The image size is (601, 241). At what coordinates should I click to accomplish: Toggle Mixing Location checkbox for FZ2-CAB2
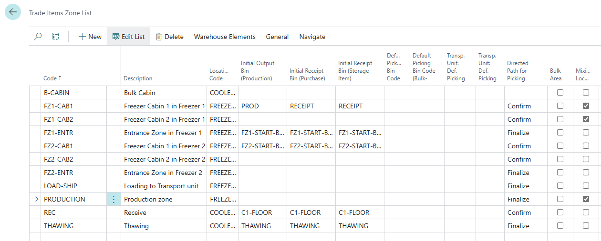click(x=586, y=159)
